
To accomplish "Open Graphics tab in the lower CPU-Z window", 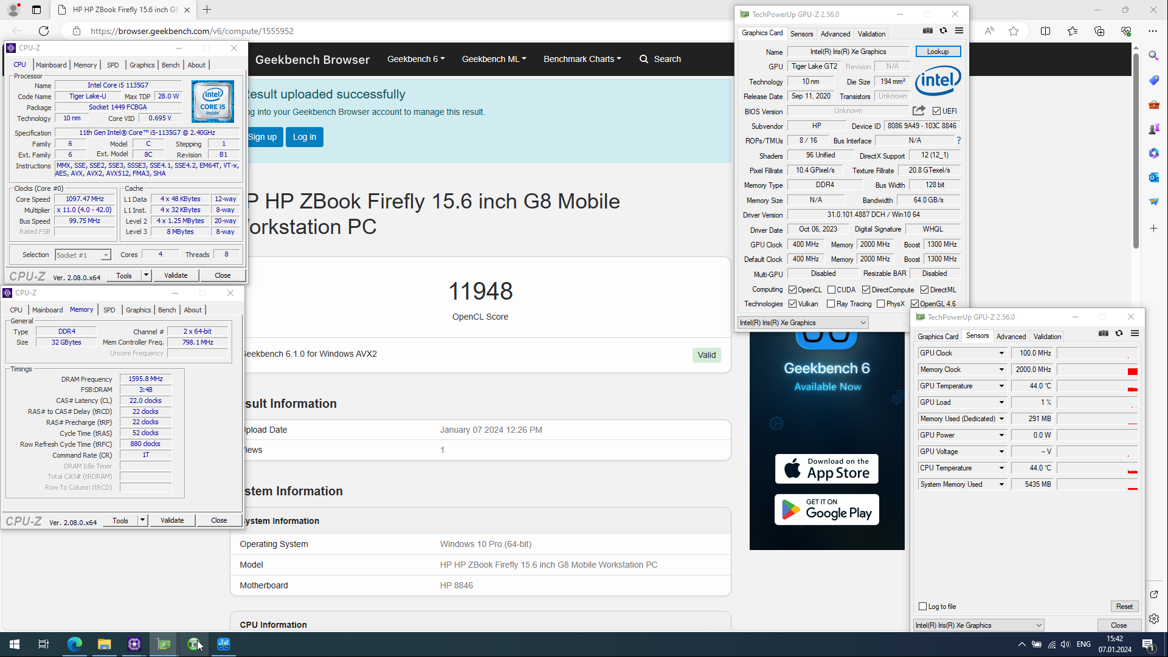I will (138, 310).
